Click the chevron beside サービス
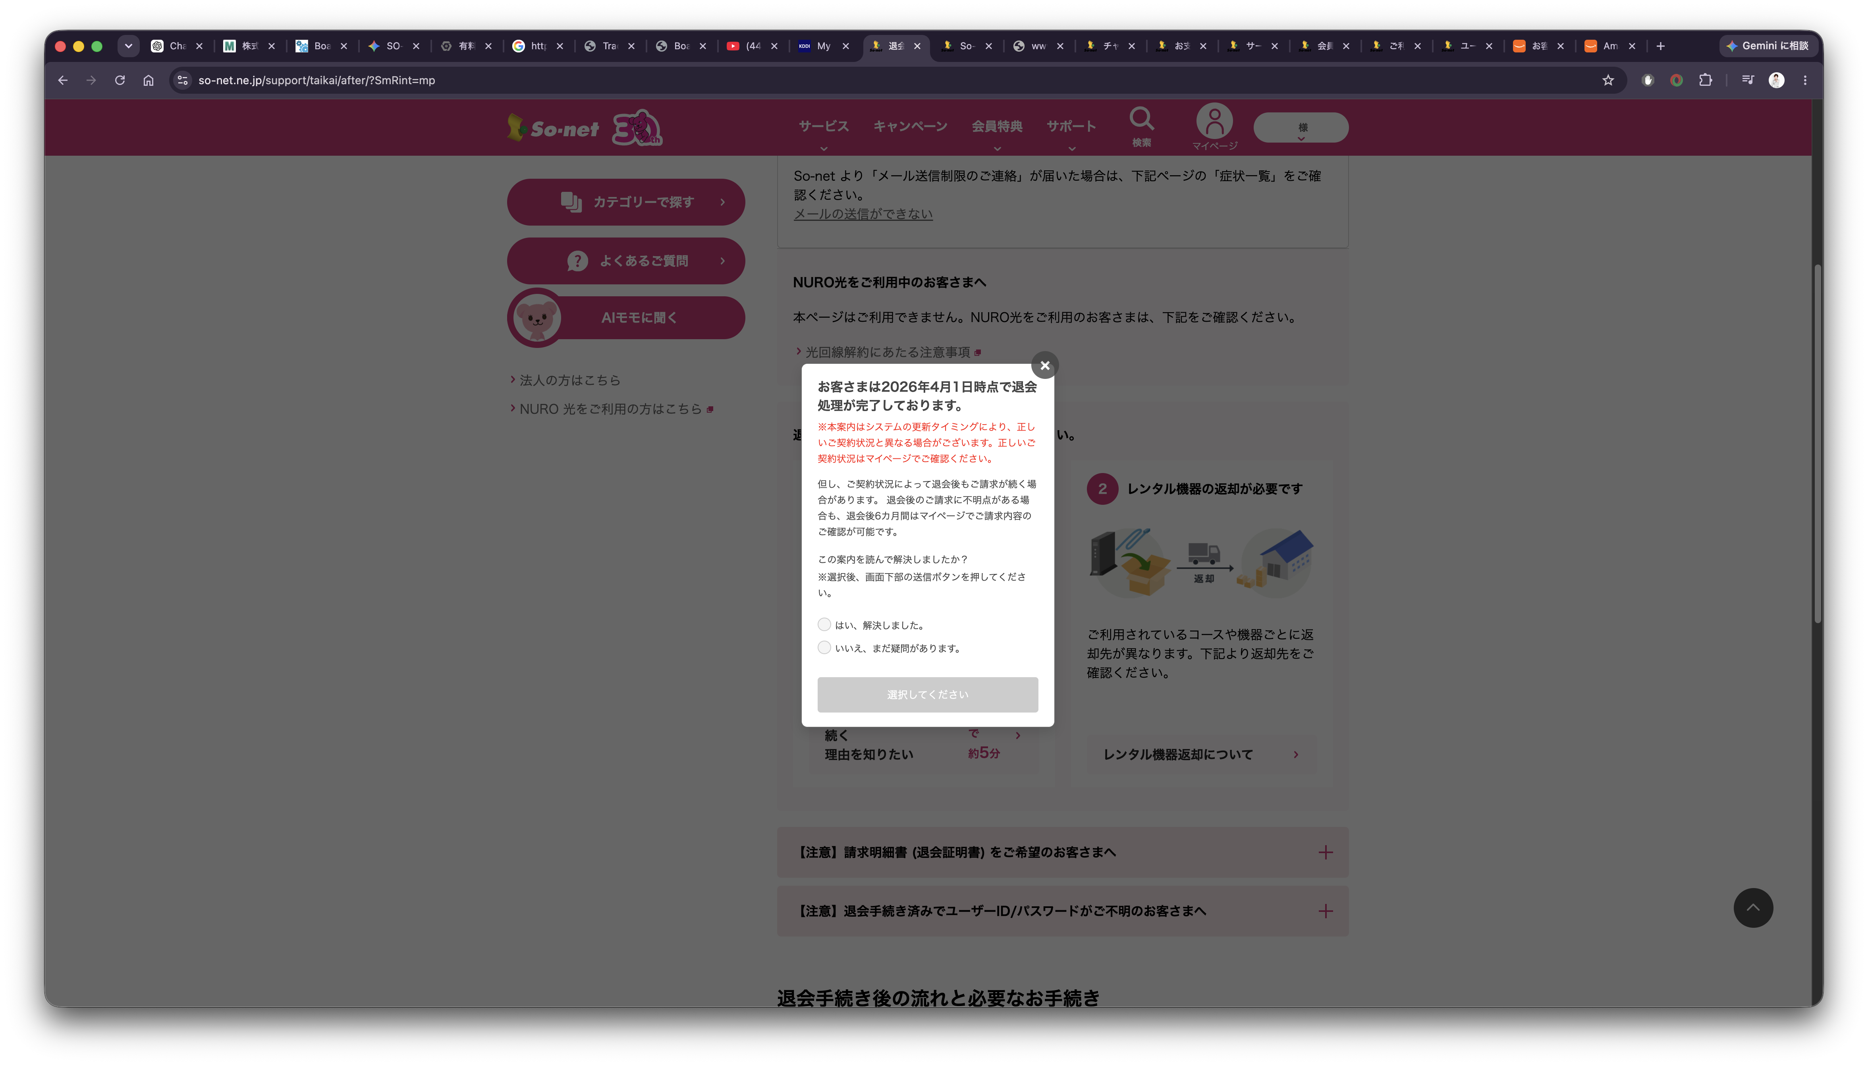The width and height of the screenshot is (1868, 1066). coord(824,149)
